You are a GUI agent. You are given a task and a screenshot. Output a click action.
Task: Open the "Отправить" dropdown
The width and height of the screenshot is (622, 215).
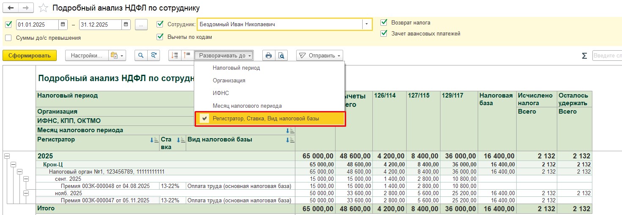(x=319, y=55)
